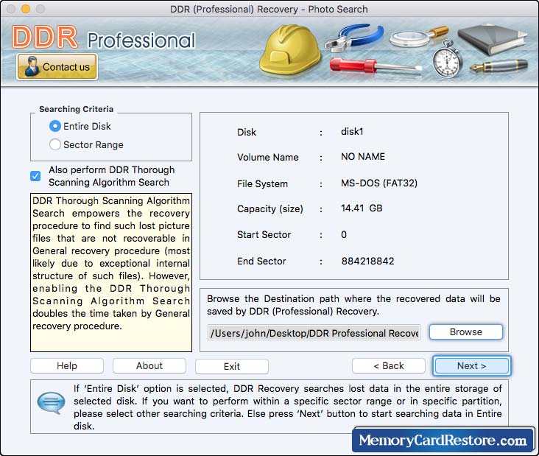539x456 pixels.
Task: Click the magnifying glass icon in banner
Action: 418,36
